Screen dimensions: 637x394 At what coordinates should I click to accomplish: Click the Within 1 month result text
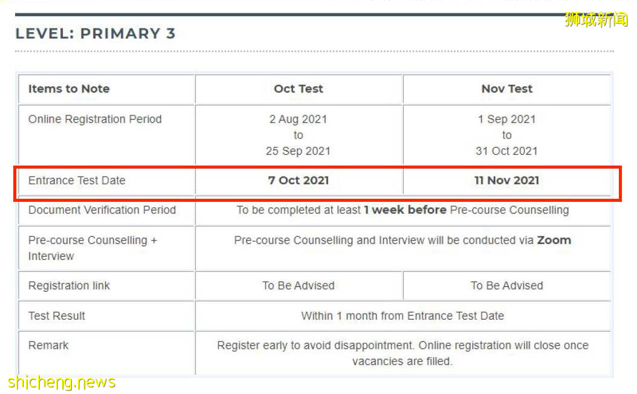point(403,315)
